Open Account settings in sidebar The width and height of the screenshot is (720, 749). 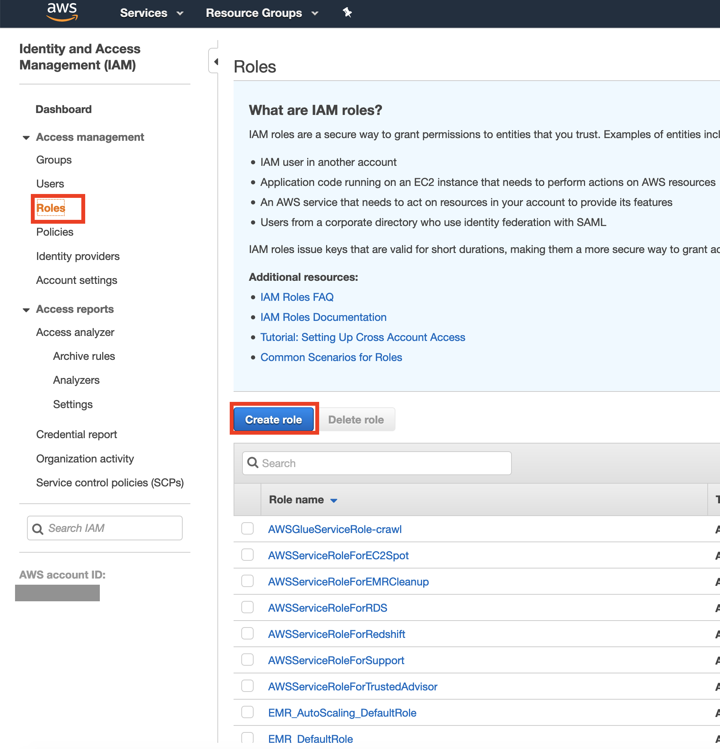(77, 280)
